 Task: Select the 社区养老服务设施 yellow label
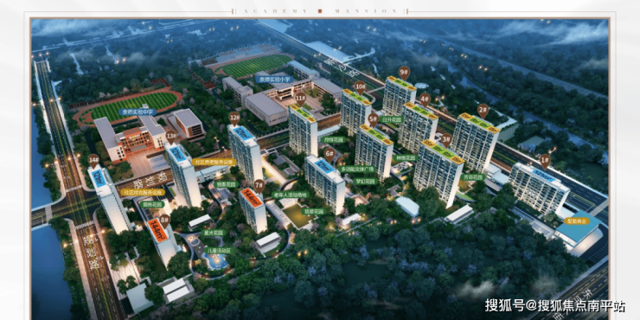pyautogui.click(x=214, y=162)
